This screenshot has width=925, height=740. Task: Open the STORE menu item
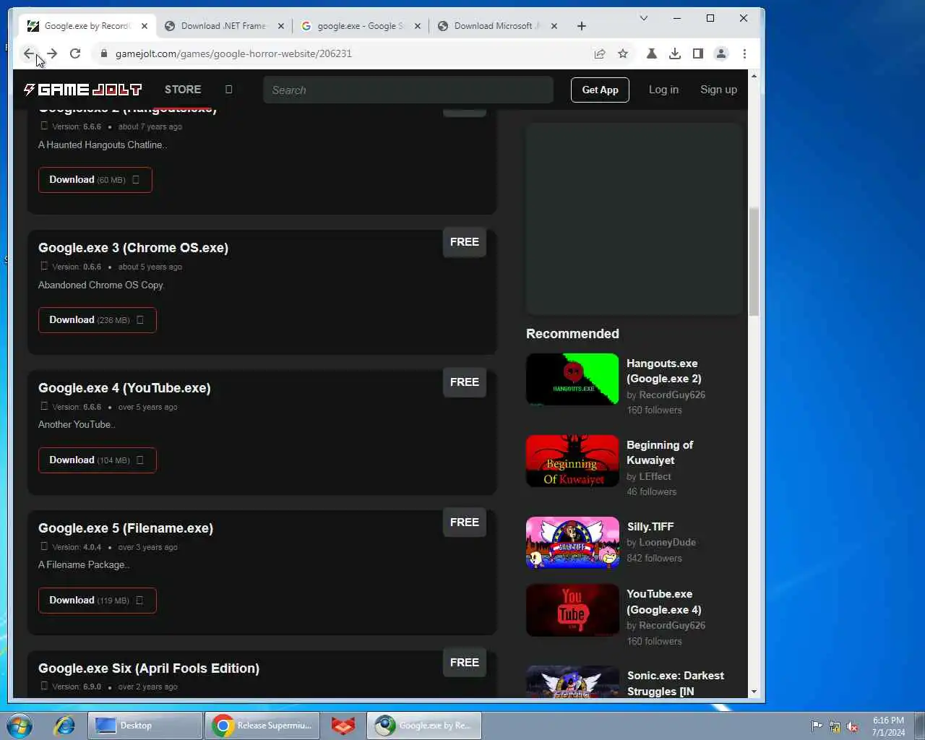[183, 90]
